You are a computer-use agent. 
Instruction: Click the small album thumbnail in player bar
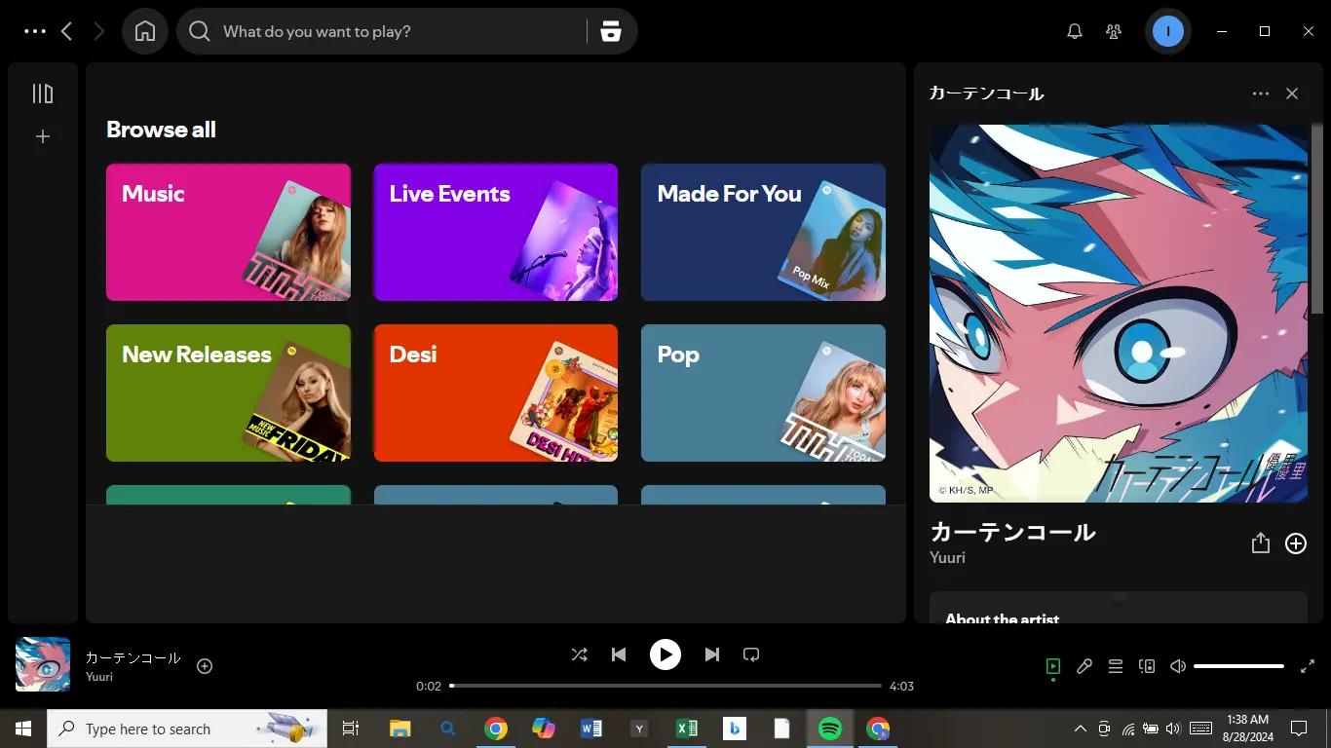pos(43,664)
